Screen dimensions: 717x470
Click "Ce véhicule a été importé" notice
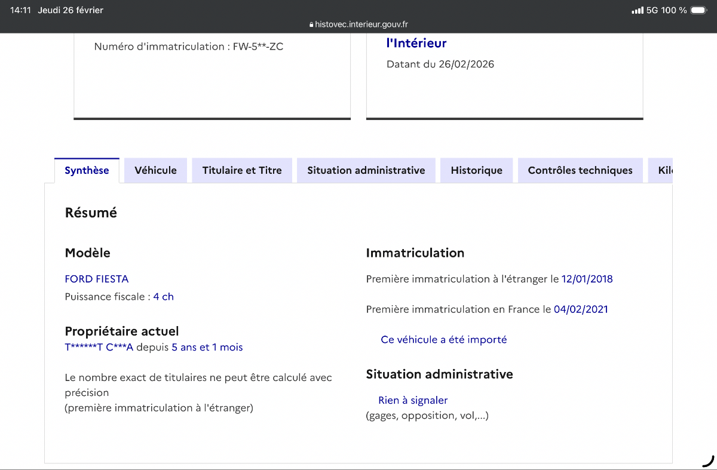[443, 340]
